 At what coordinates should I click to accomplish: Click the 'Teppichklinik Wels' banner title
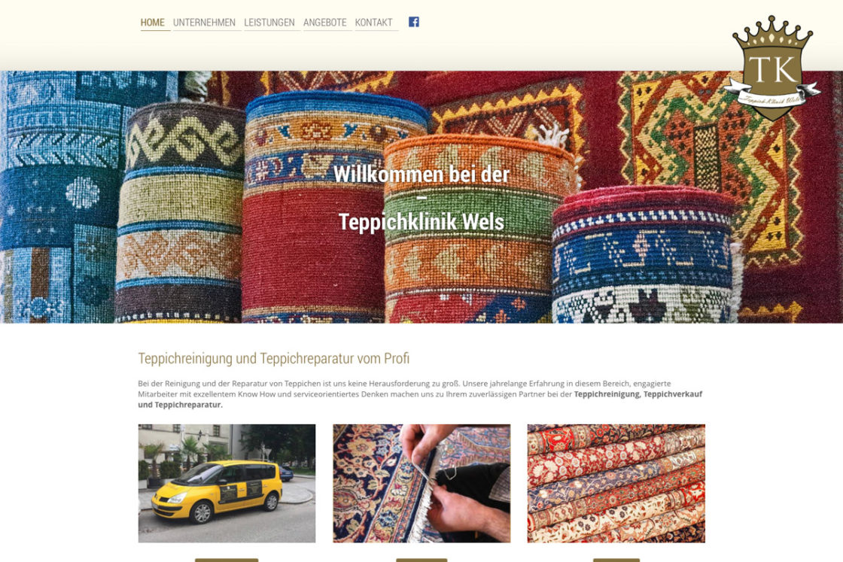(x=421, y=221)
